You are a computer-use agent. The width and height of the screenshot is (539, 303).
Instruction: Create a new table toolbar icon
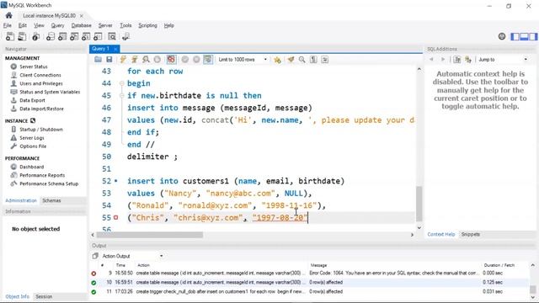coord(62,36)
